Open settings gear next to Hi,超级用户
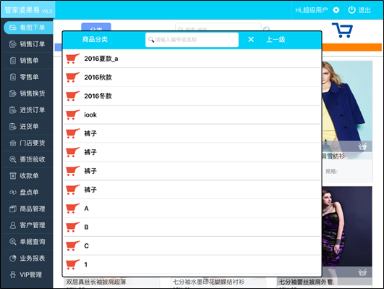The width and height of the screenshot is (384, 289). 336,10
